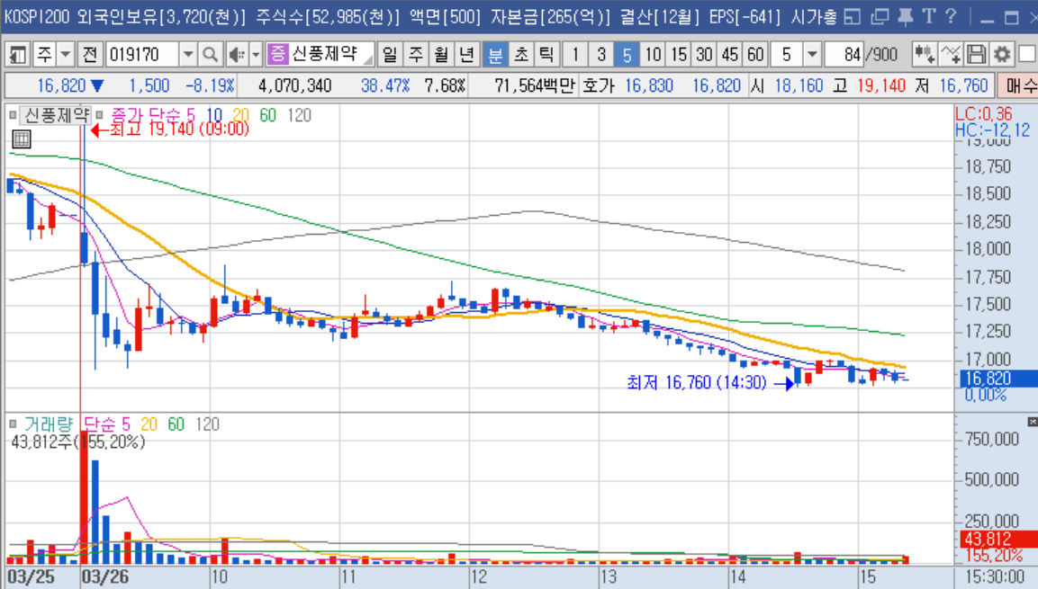Click the 최고 19,140 (09:00) annotation
The width and height of the screenshot is (1038, 589).
pyautogui.click(x=179, y=129)
